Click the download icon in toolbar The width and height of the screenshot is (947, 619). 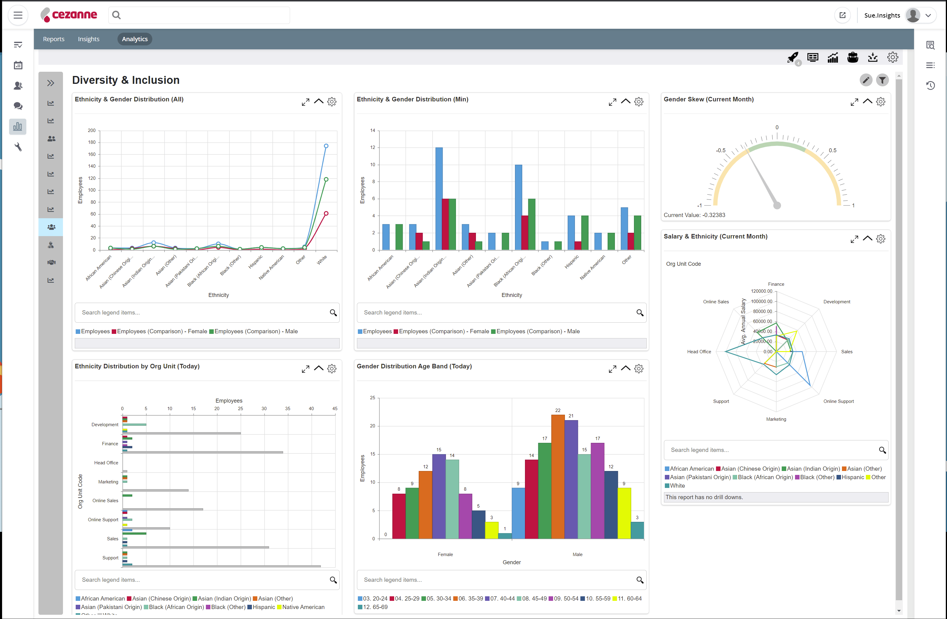coord(873,58)
